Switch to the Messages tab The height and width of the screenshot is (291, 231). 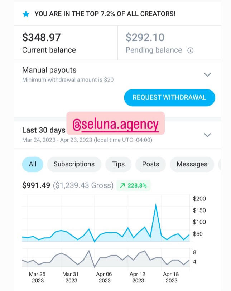click(192, 164)
